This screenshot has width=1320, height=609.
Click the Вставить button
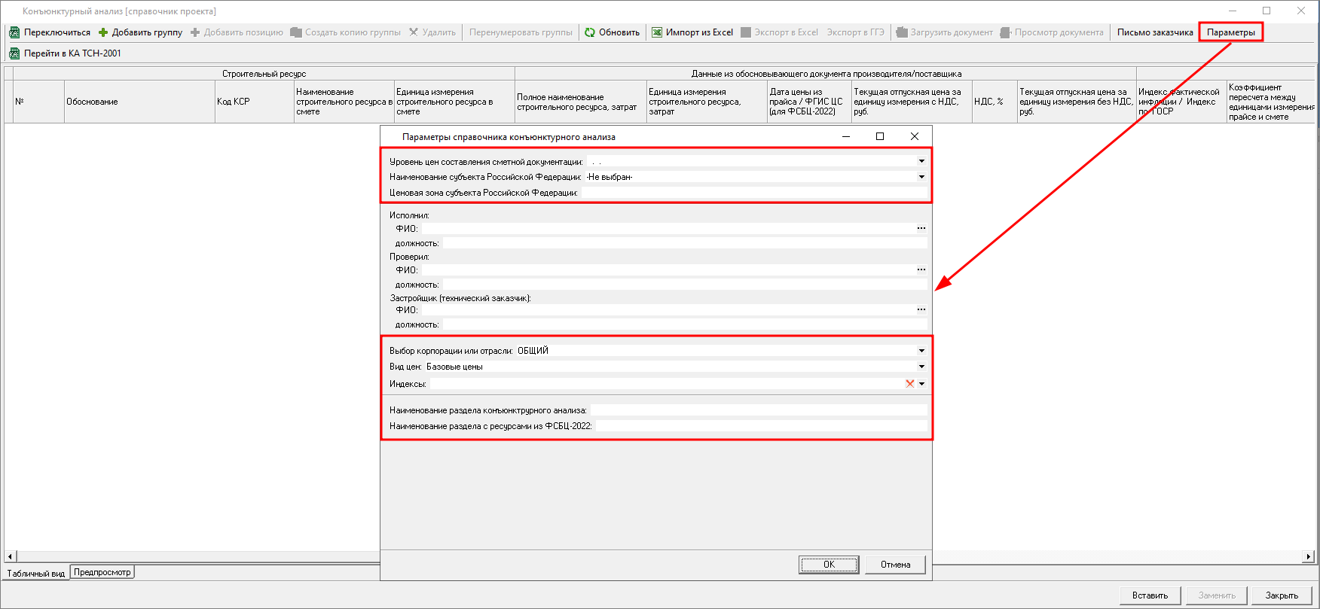[x=1150, y=595]
